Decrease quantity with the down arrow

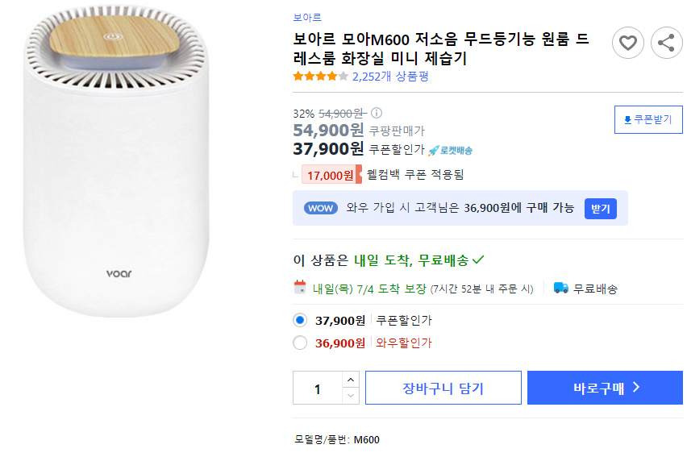pyautogui.click(x=351, y=396)
